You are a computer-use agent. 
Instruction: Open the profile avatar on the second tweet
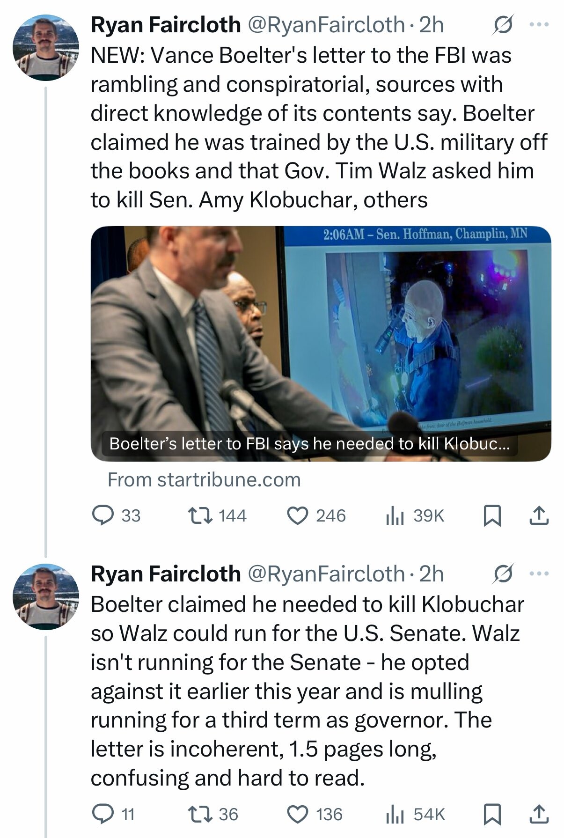[x=46, y=596]
